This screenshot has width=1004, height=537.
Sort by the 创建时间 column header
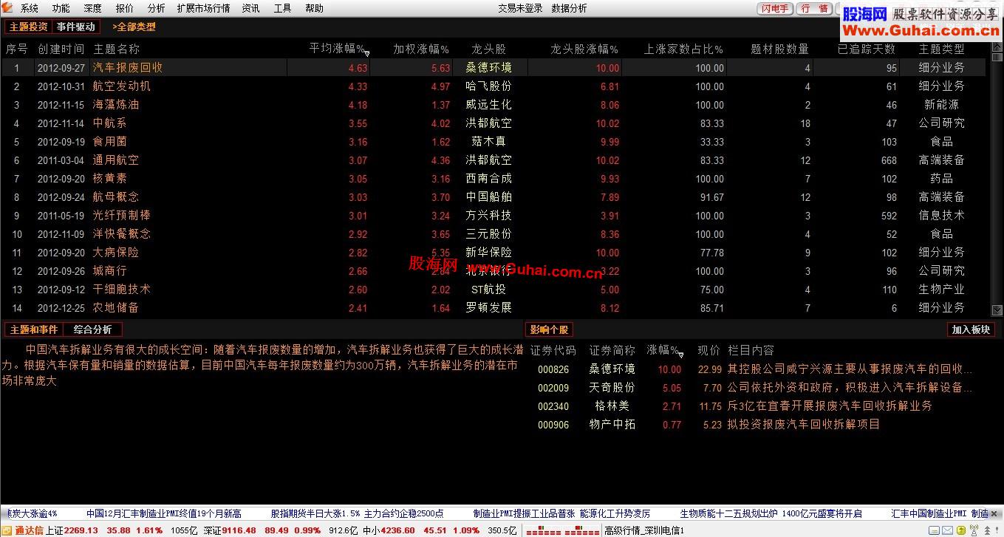point(61,49)
